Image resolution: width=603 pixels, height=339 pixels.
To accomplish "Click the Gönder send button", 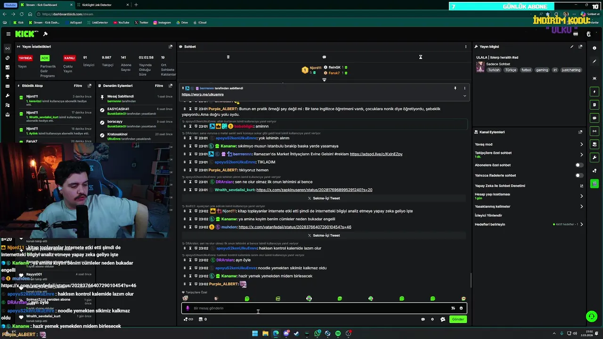I will click(458, 319).
